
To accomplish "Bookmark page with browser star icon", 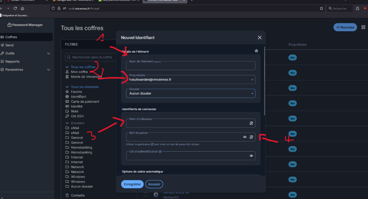I will pos(321,9).
